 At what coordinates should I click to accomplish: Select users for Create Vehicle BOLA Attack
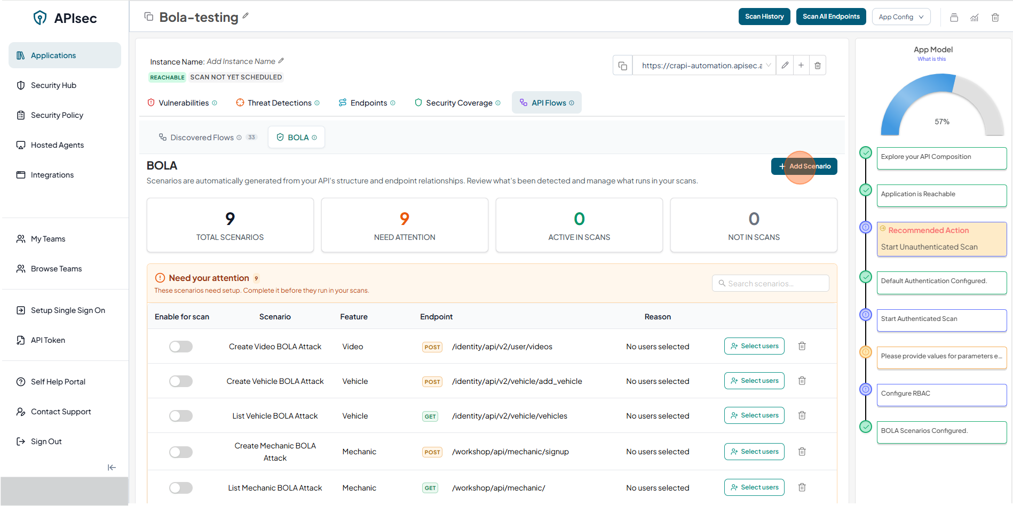754,381
